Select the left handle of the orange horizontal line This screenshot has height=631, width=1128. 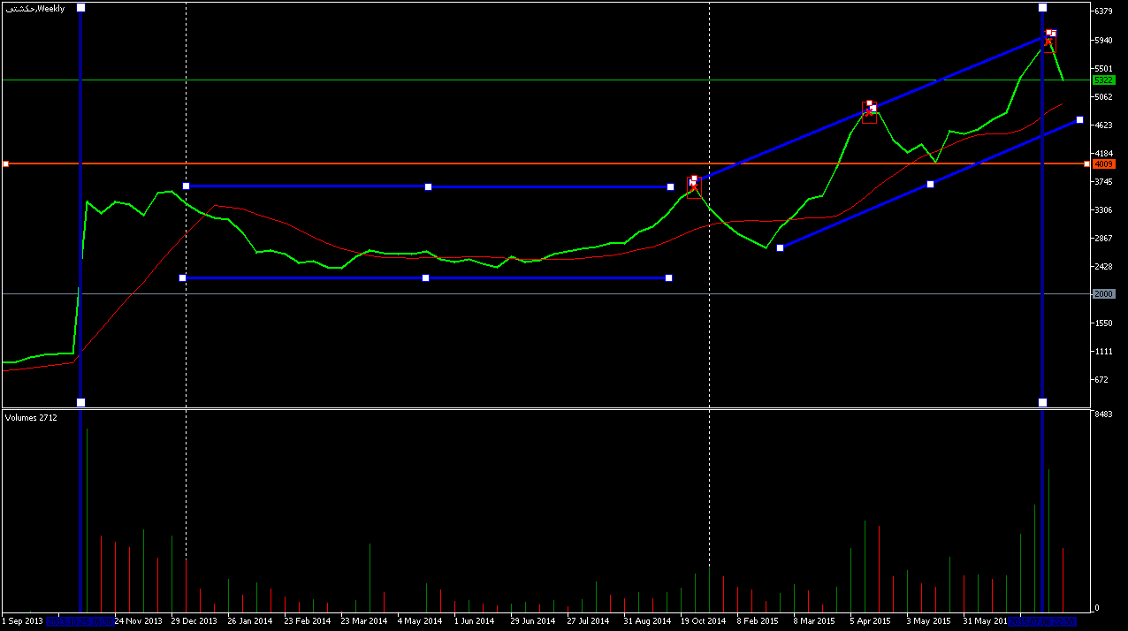click(5, 163)
